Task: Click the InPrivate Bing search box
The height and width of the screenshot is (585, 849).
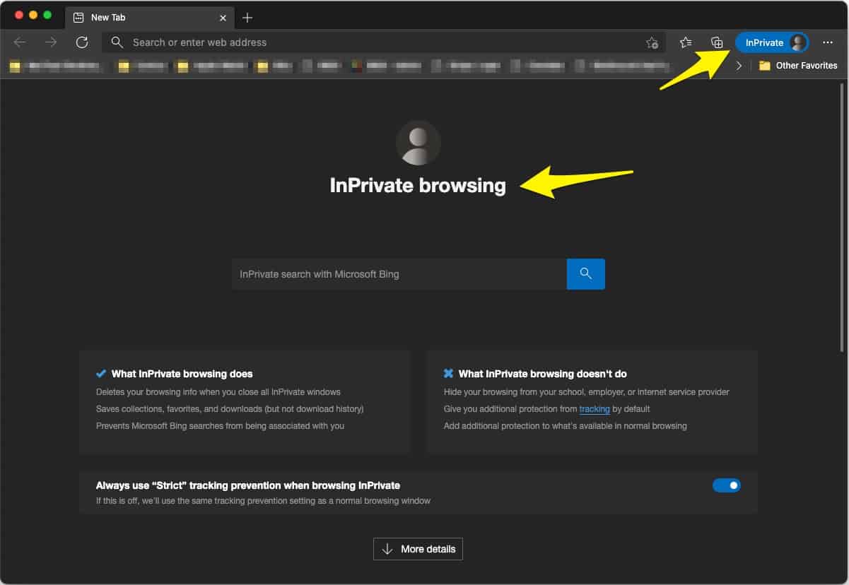Action: (x=399, y=274)
